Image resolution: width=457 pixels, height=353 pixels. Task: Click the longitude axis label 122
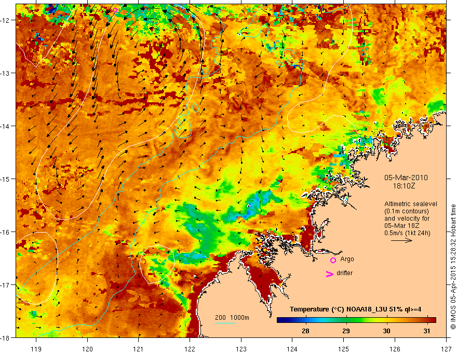click(190, 349)
